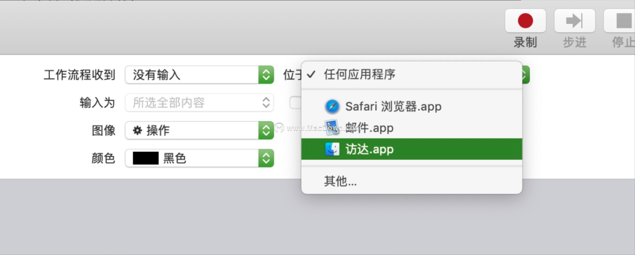Select the highlighted 访达.app entry

pos(412,149)
